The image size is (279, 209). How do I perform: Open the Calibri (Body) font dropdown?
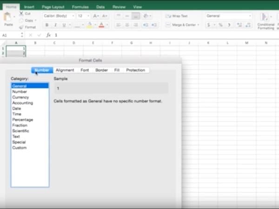click(x=59, y=16)
